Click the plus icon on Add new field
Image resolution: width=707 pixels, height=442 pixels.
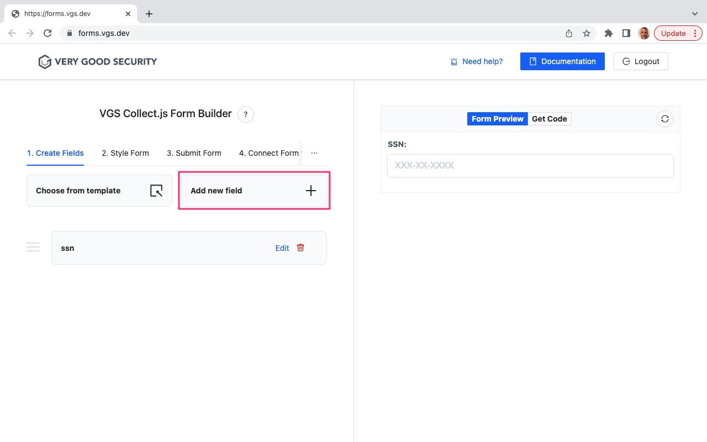point(311,191)
